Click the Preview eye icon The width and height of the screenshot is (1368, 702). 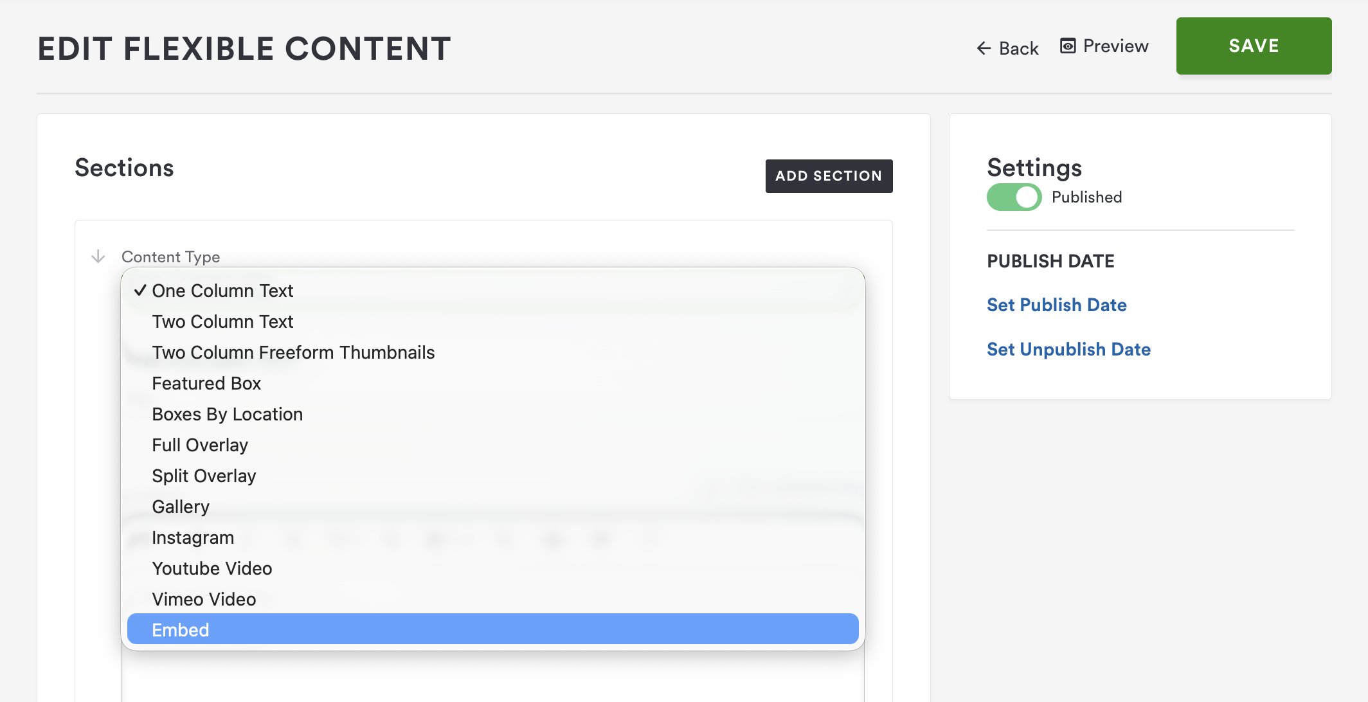point(1068,46)
